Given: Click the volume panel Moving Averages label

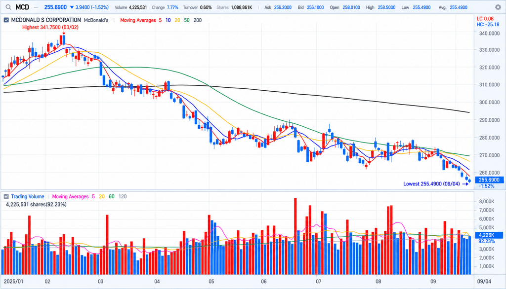Looking at the screenshot, I should (x=70, y=197).
